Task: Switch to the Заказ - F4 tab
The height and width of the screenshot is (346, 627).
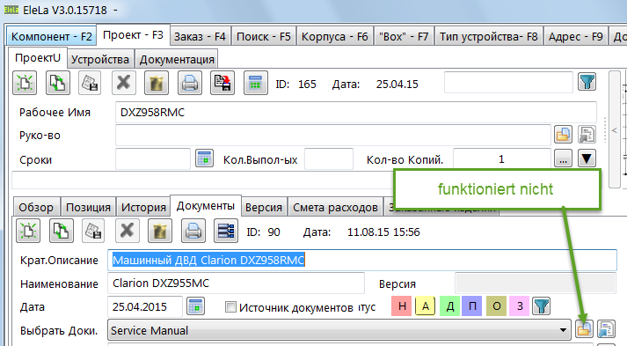Action: click(200, 37)
